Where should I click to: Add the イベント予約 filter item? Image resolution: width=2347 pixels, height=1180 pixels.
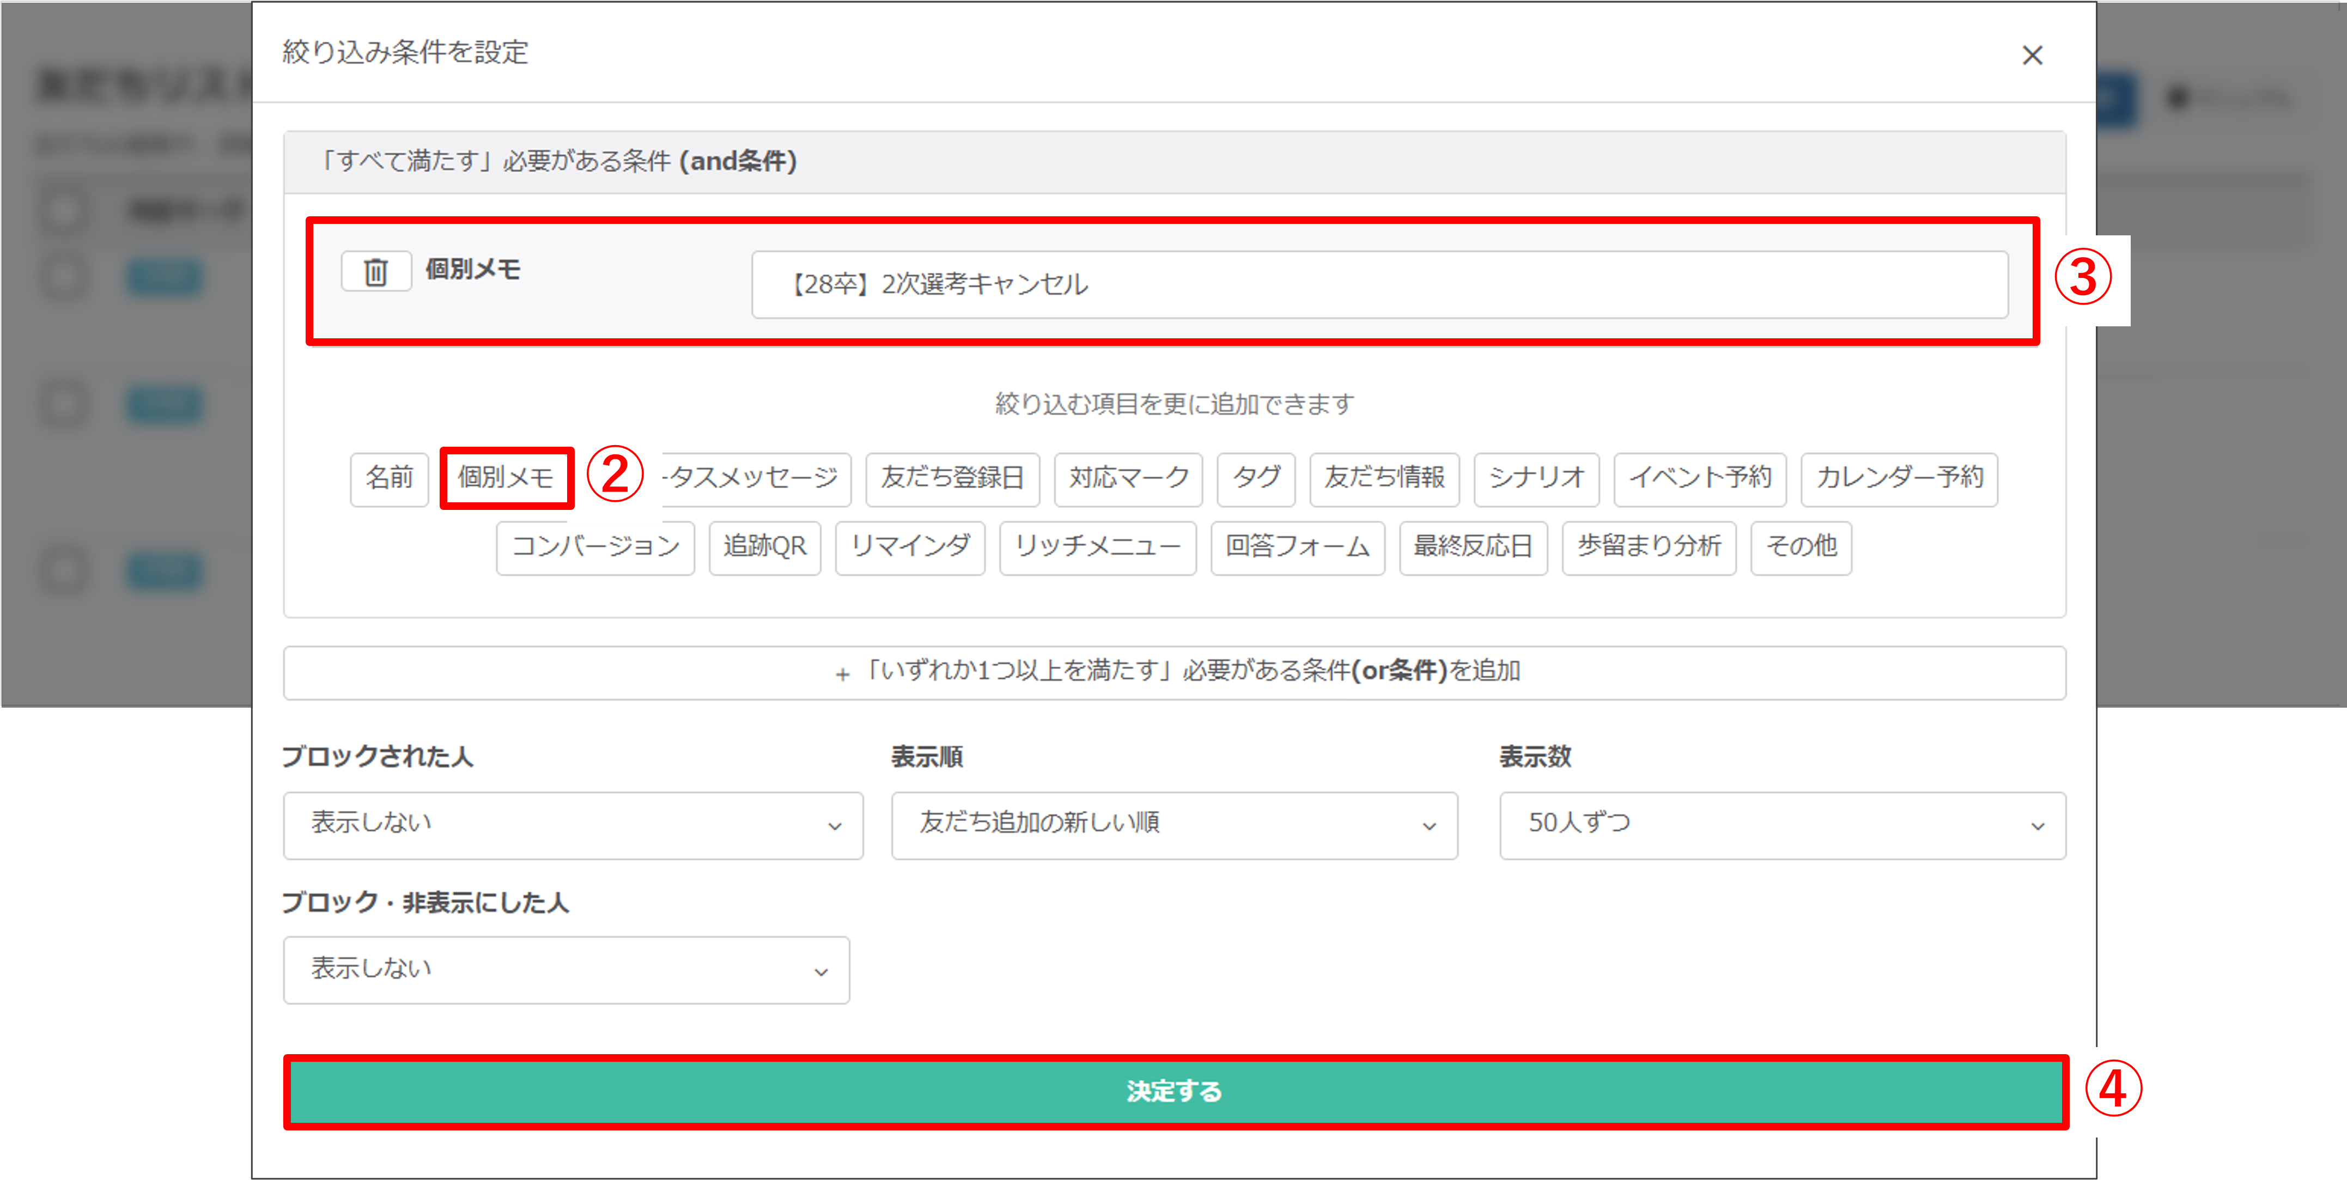point(1699,478)
